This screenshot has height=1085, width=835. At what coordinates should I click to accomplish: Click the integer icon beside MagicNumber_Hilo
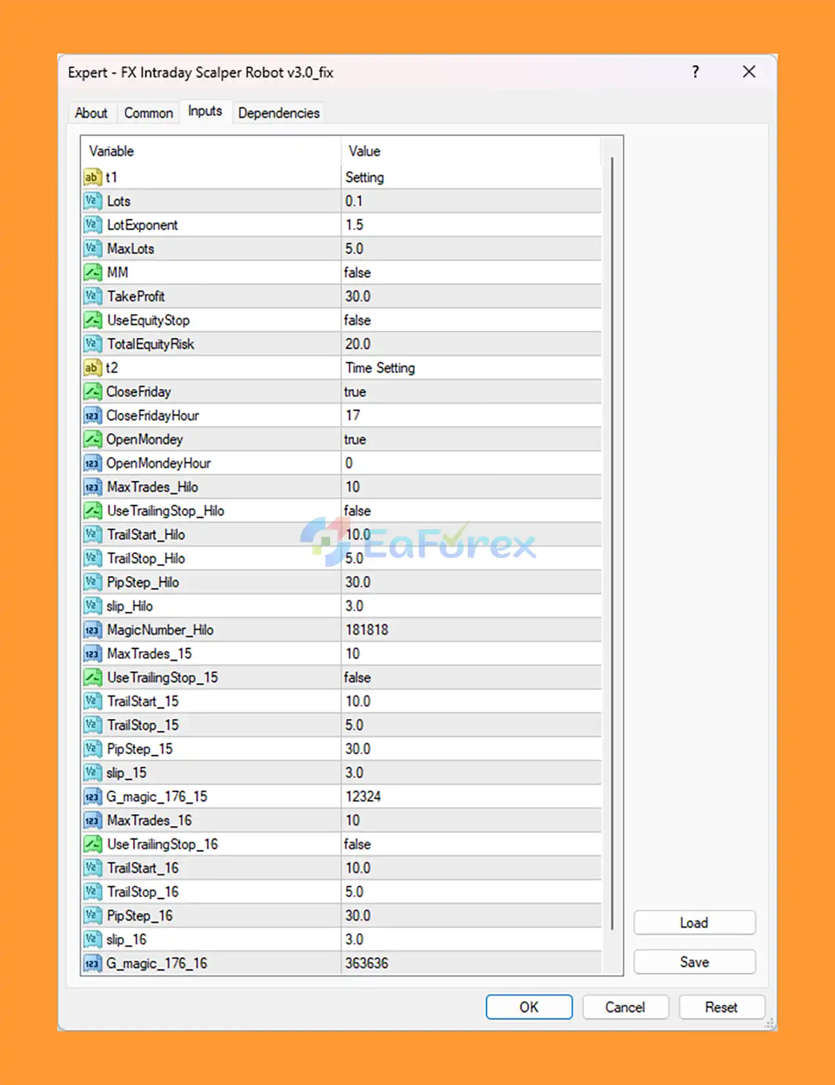click(93, 630)
